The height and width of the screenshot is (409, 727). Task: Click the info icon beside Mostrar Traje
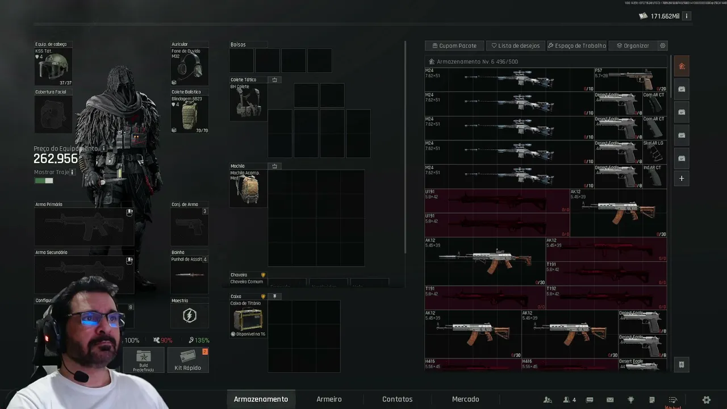[x=72, y=172]
